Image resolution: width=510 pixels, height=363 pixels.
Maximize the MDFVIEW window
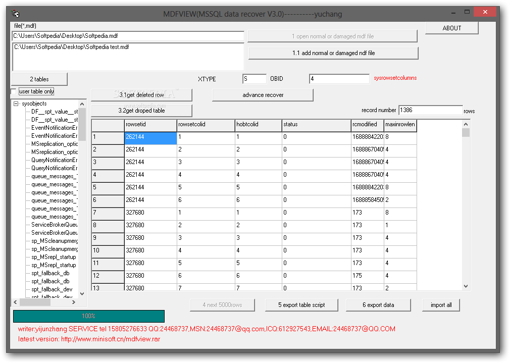[x=467, y=12]
